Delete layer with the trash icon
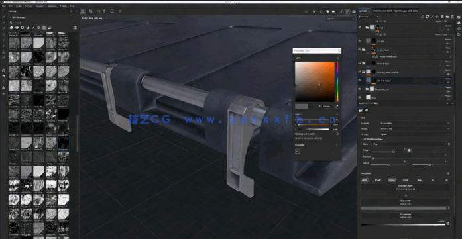This screenshot has width=462, height=239. (x=452, y=17)
